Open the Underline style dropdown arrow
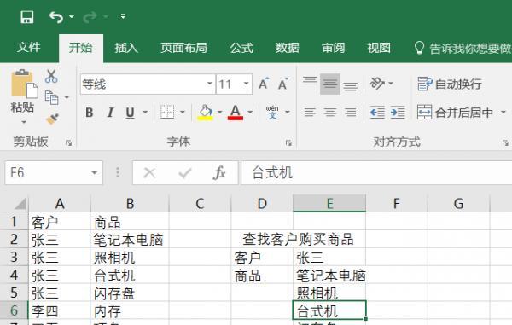The image size is (512, 325). click(x=145, y=113)
